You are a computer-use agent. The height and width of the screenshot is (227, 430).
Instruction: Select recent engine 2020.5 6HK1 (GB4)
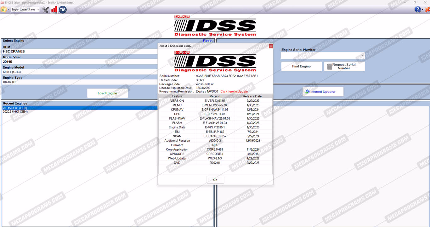[15, 112]
